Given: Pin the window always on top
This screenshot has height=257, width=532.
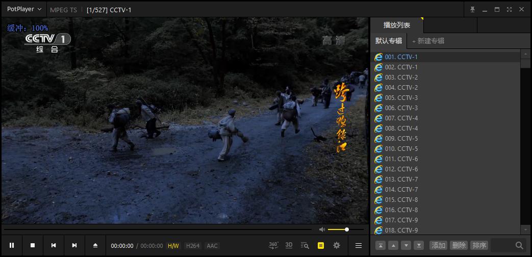Looking at the screenshot, I should pyautogui.click(x=472, y=9).
